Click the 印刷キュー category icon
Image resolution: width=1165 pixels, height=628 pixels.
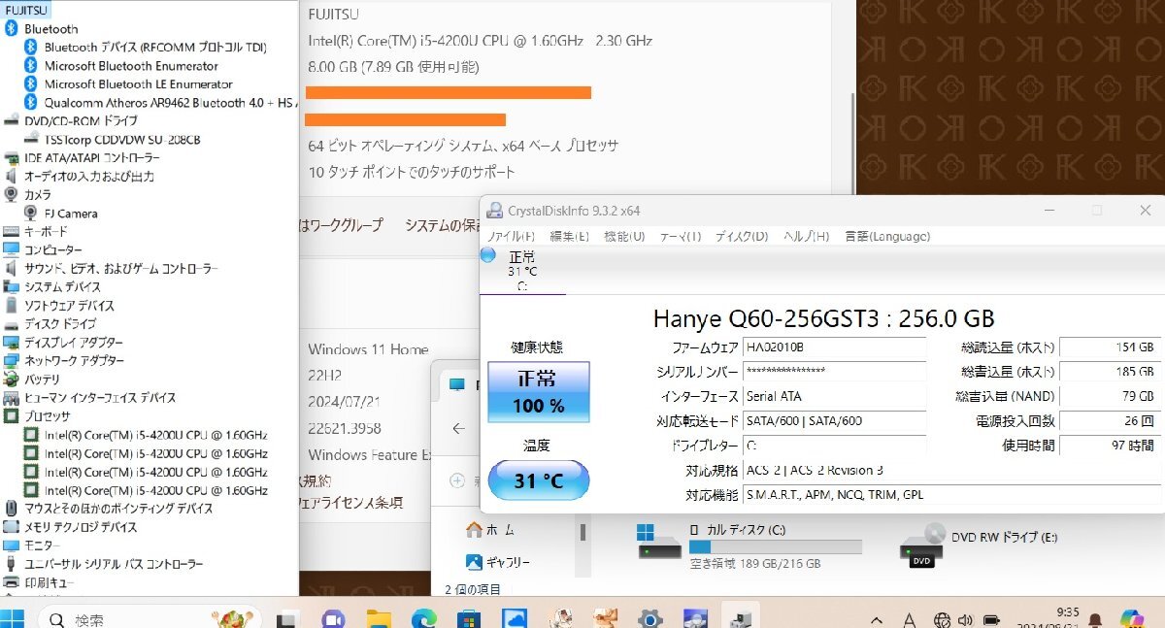(x=12, y=582)
